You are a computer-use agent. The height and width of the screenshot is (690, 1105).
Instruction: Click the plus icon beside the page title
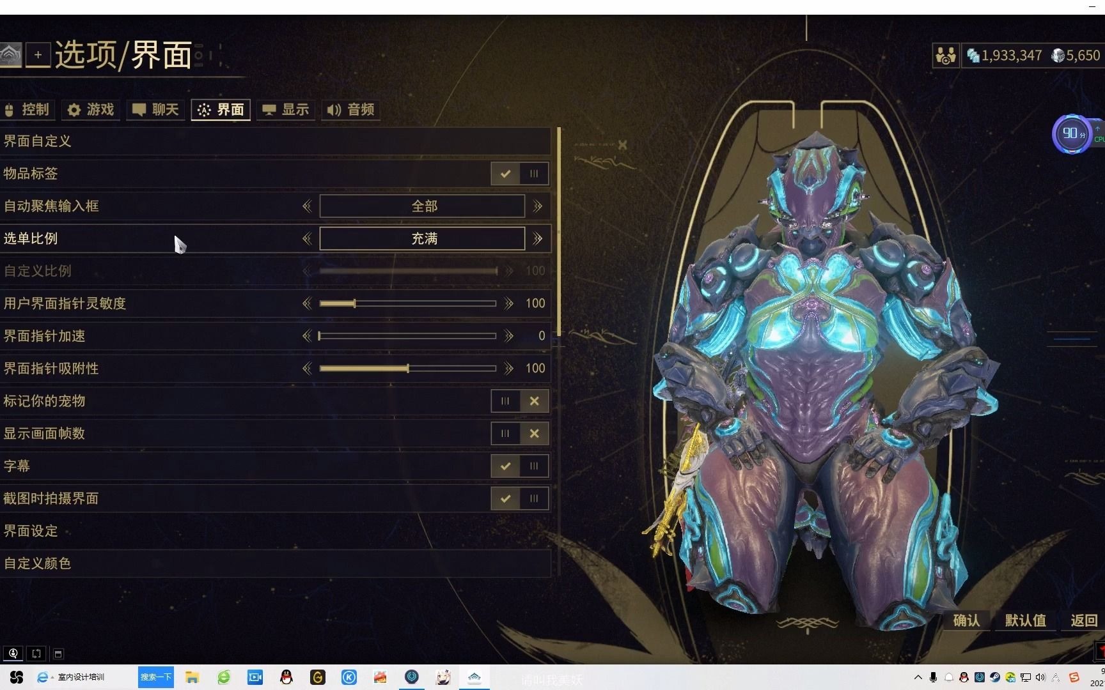pos(38,56)
